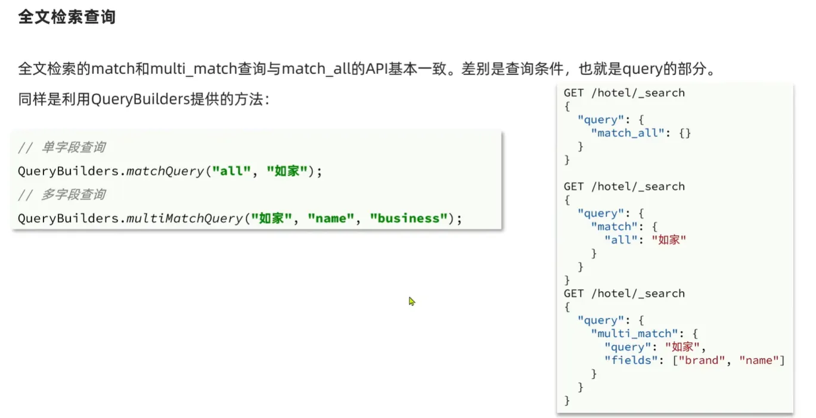Click the comment line 单字段查询

pyautogui.click(x=73, y=147)
